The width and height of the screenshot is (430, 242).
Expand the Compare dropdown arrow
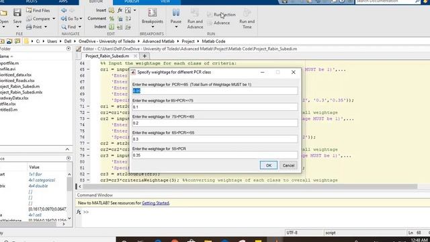point(54,19)
